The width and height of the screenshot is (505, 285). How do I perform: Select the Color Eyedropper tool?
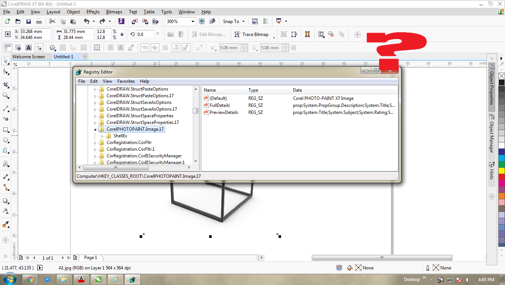point(6,225)
